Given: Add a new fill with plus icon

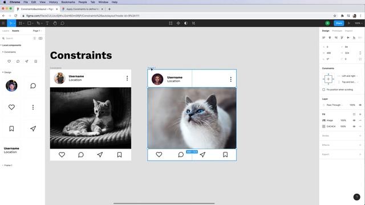Looking at the screenshot, I should coord(360,114).
